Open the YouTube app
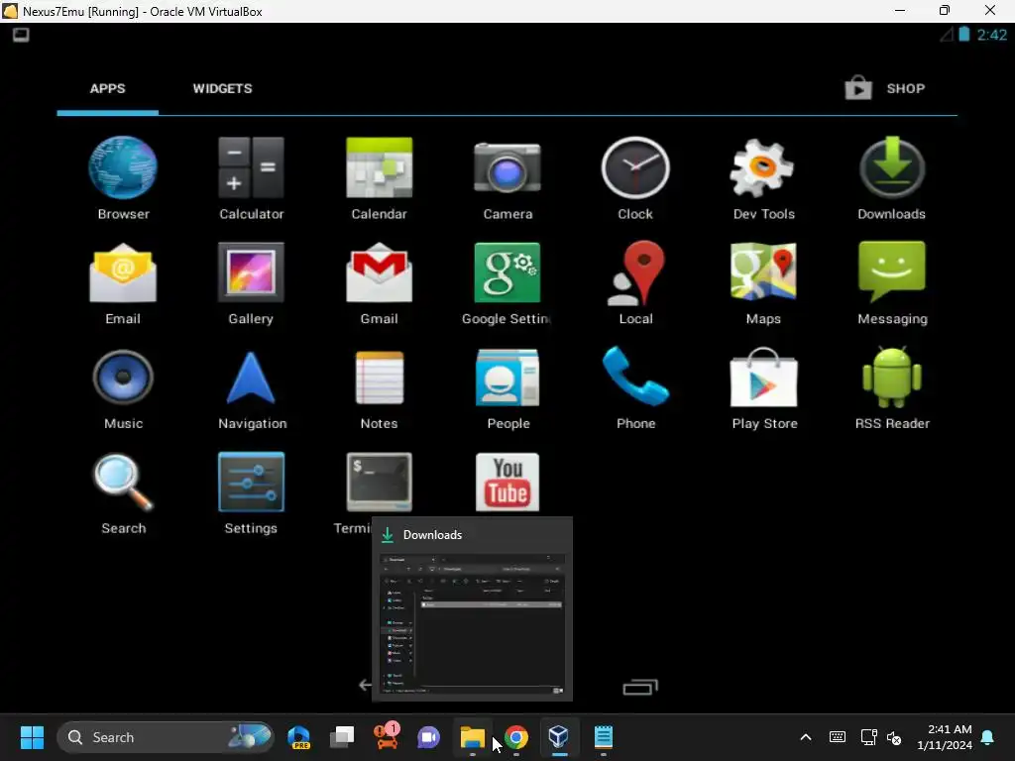This screenshot has height=761, width=1015. [507, 483]
